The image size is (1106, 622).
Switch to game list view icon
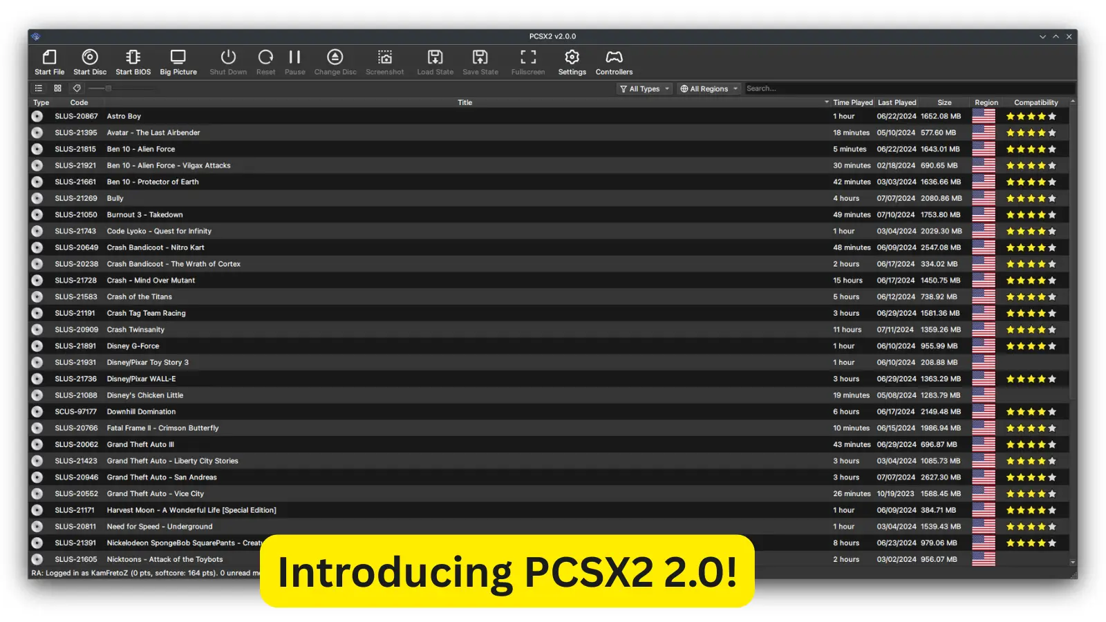[39, 88]
